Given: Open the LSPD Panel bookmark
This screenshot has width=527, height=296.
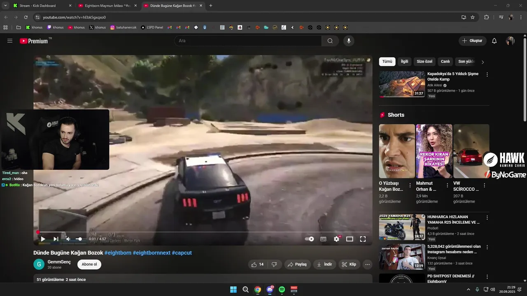Looking at the screenshot, I should coord(152,28).
